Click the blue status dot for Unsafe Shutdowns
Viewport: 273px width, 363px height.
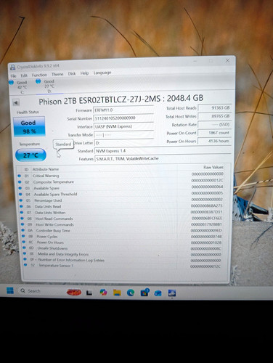pyautogui.click(x=24, y=248)
